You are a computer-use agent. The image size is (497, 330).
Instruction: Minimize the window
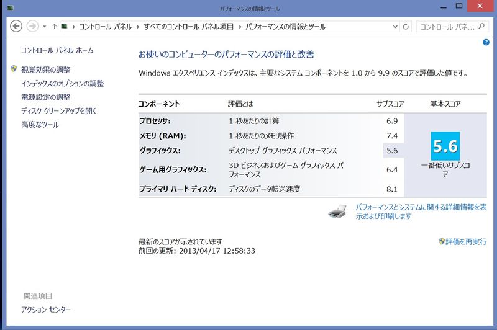[444, 7]
